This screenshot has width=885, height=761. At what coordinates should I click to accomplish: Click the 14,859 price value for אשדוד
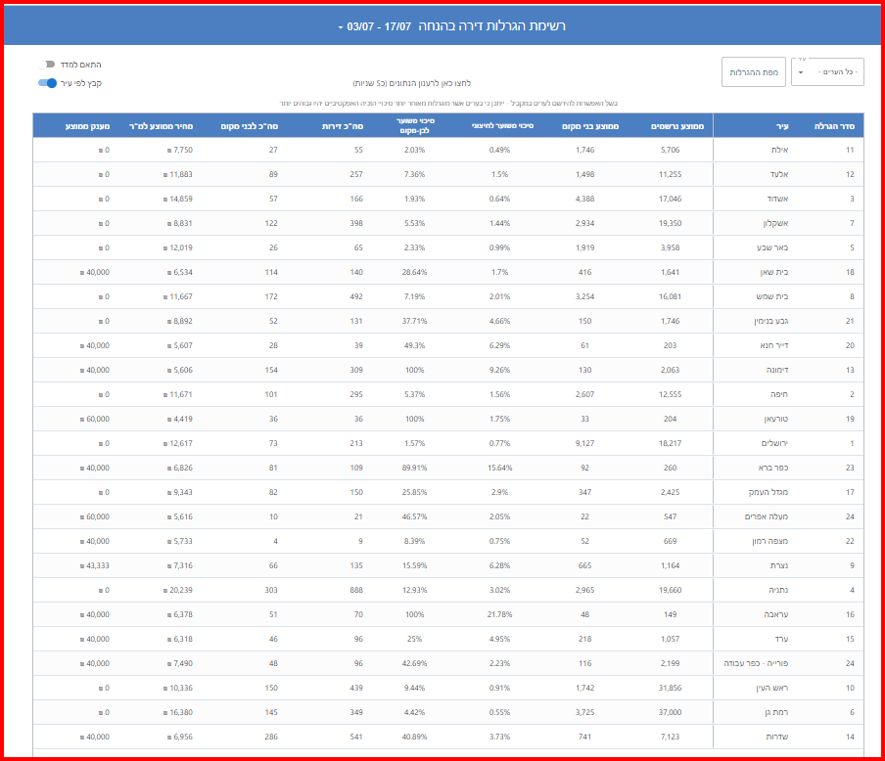tap(178, 200)
